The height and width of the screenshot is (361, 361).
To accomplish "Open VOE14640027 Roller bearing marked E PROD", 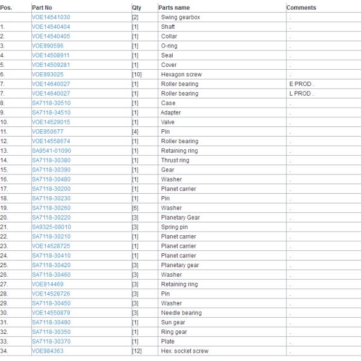I will click(51, 84).
